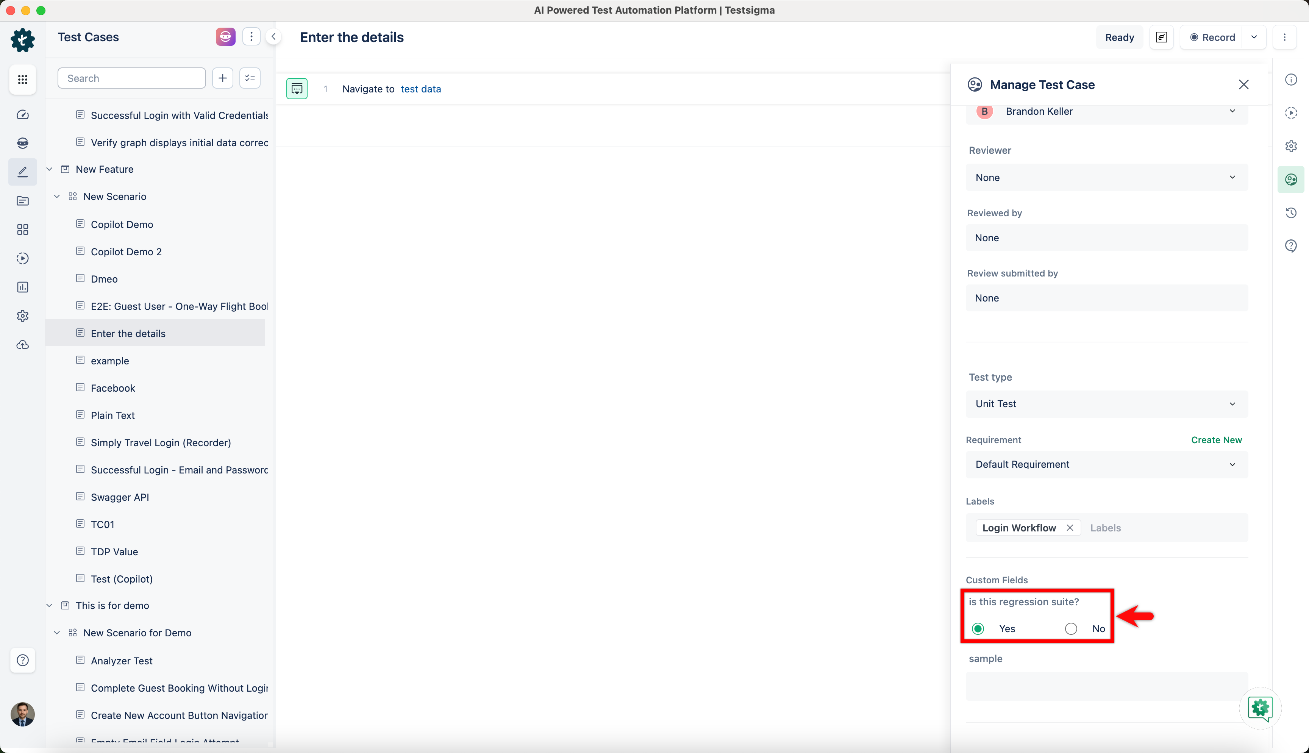Open the Copilot assistant icon in sidebar
1309x753 pixels.
coord(23,143)
